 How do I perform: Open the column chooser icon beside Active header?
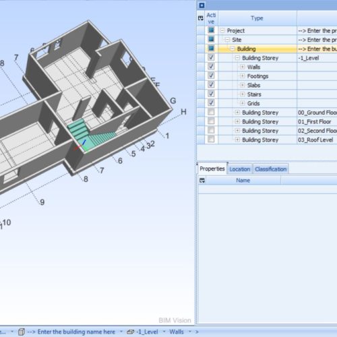pos(201,18)
